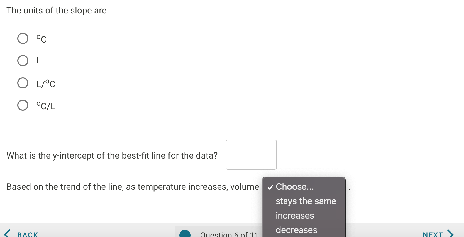464x237 pixels.
Task: Select the °C radio button
Action: [23, 38]
